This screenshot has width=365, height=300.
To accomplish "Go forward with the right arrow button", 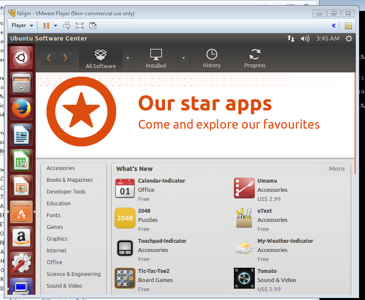I will click(x=65, y=58).
